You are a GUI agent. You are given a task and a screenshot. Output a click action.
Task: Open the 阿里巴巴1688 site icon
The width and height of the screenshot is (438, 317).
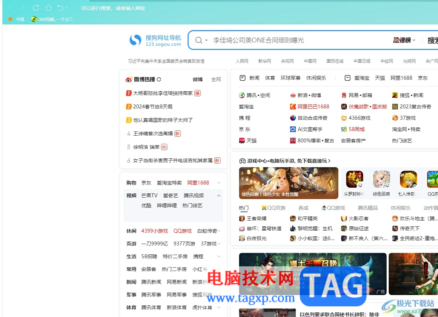coord(293,107)
